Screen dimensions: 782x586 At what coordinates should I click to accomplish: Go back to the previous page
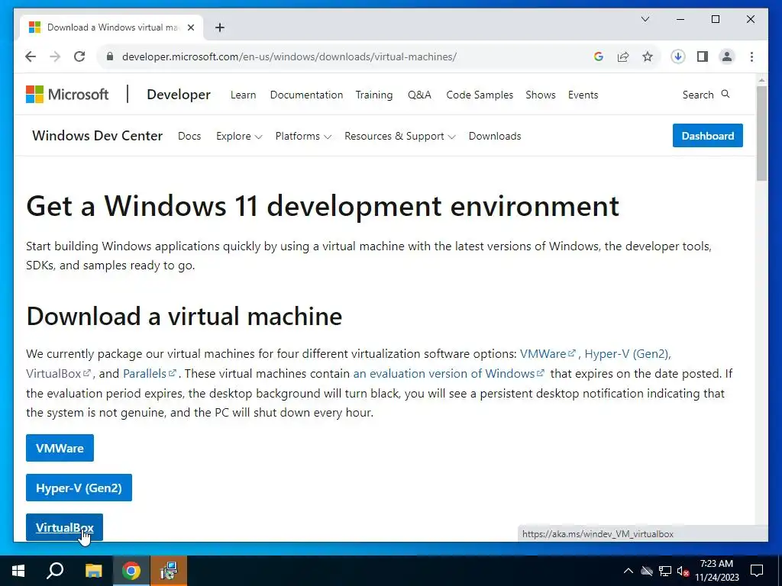(31, 56)
